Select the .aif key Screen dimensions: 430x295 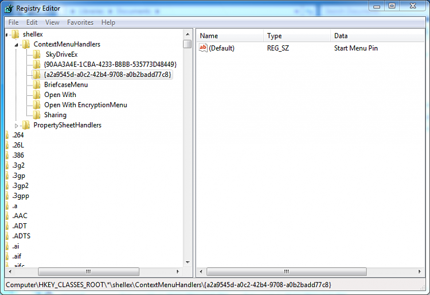[x=17, y=257]
